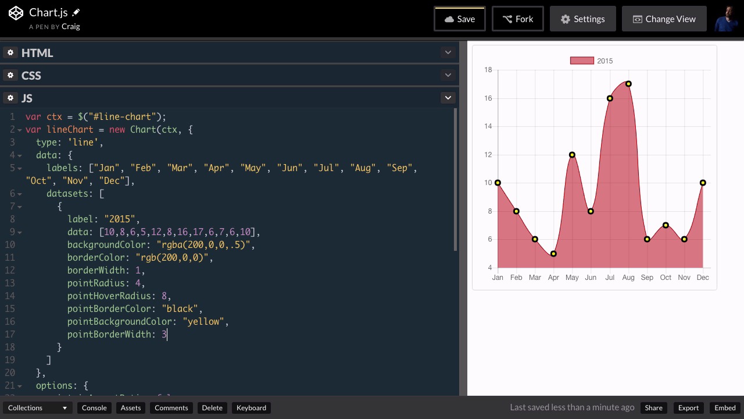The width and height of the screenshot is (744, 419).
Task: Click the JS panel title
Action: [x=27, y=98]
